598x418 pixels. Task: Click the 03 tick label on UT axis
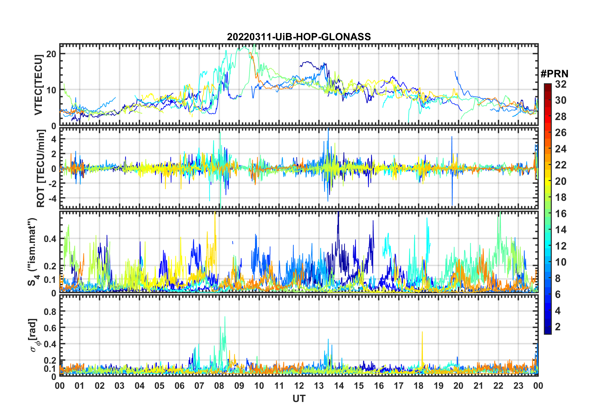pyautogui.click(x=119, y=386)
